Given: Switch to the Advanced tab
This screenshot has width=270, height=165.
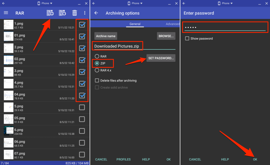Looking at the screenshot, I should (x=172, y=24).
